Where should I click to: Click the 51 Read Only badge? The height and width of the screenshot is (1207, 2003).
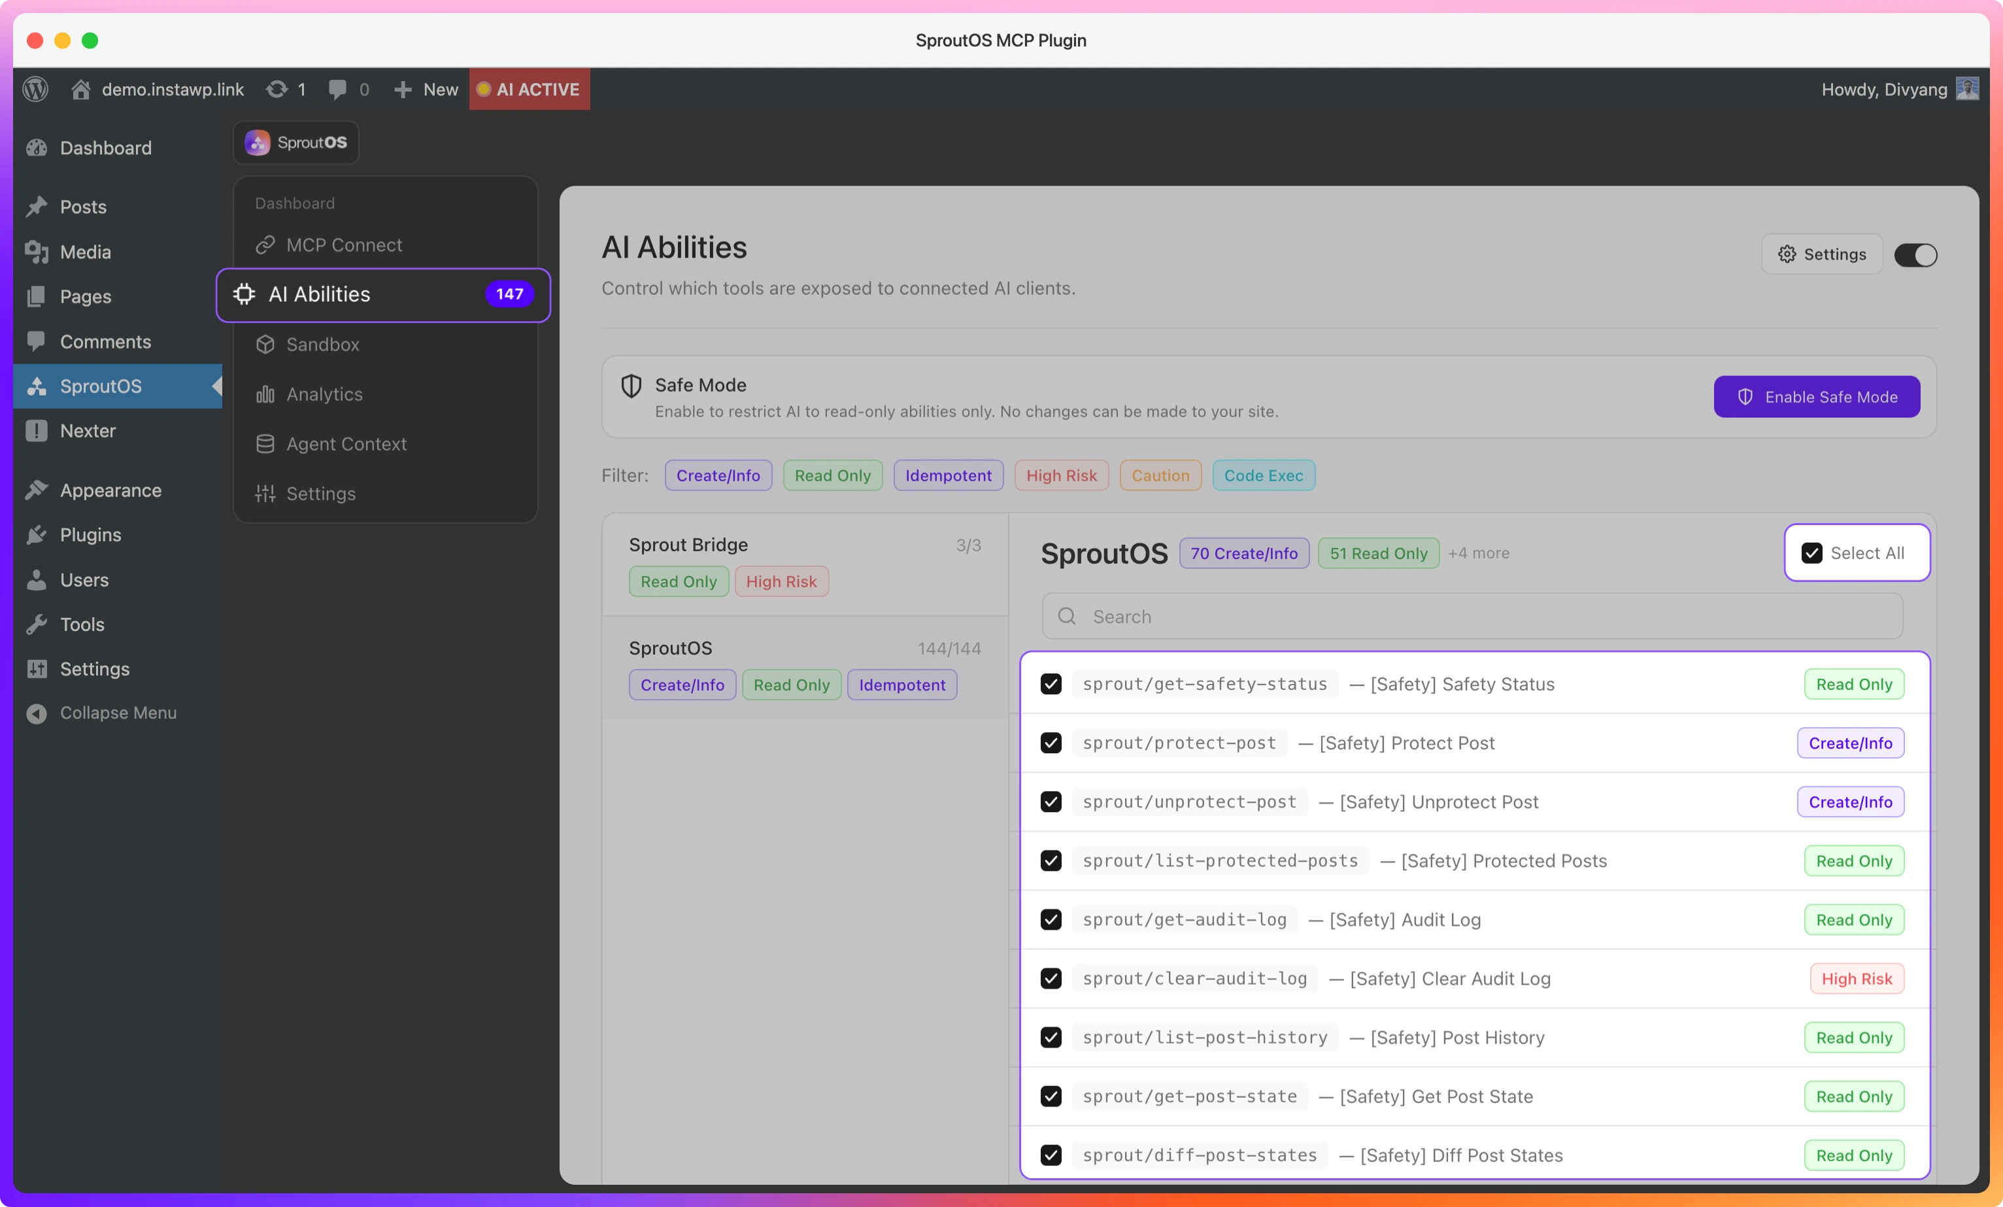[x=1379, y=554]
